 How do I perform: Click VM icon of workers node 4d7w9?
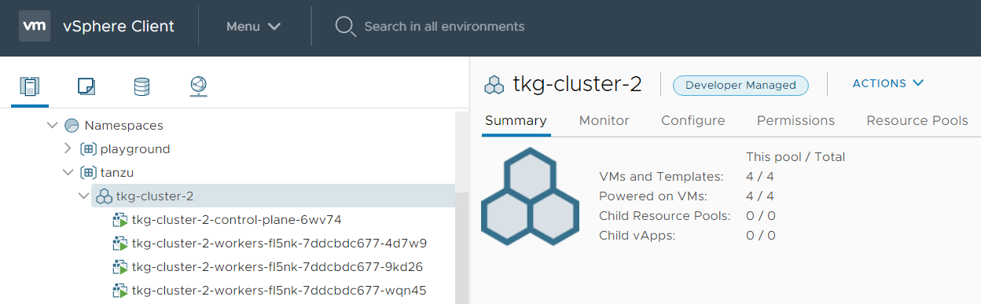click(119, 244)
